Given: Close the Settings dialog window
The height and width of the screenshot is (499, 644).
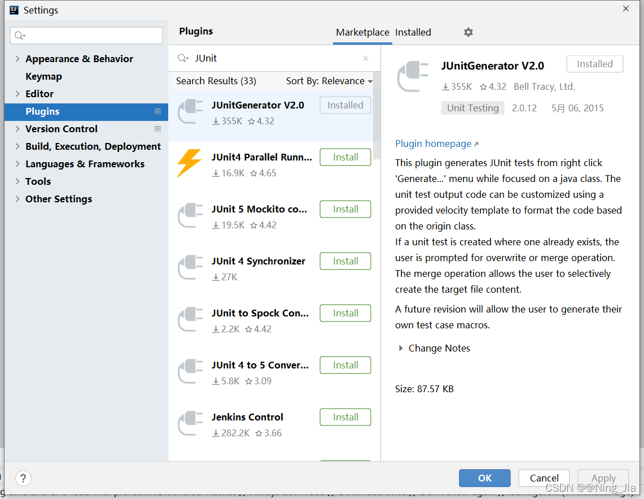Looking at the screenshot, I should tap(626, 8).
